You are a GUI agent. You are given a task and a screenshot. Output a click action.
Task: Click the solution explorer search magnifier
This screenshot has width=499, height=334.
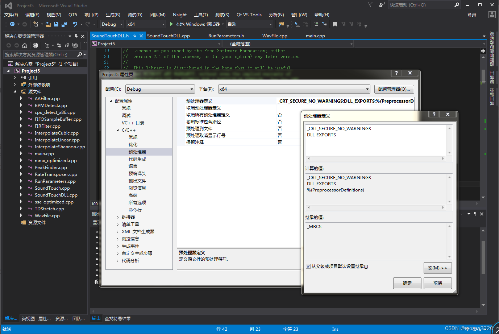coord(80,54)
